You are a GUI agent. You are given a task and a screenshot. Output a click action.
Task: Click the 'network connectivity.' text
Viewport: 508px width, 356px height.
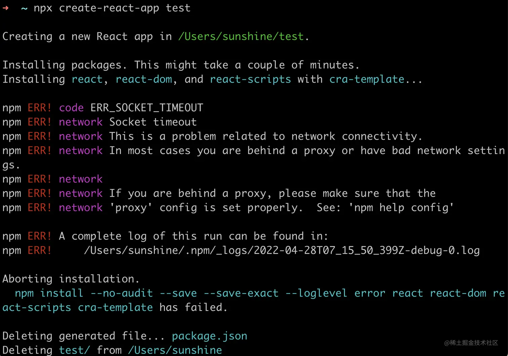(x=356, y=136)
